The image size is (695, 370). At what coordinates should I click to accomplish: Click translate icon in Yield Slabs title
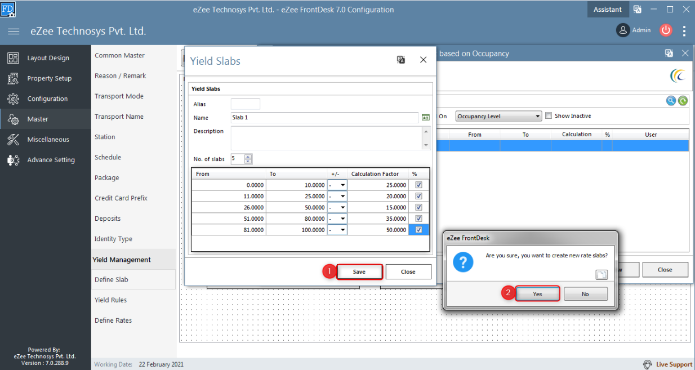click(x=401, y=60)
